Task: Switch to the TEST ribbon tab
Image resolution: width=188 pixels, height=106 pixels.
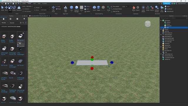Action: (x=35, y=4)
